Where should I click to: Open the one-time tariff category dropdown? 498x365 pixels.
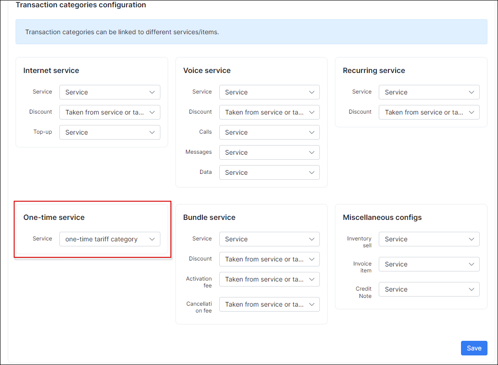(110, 239)
